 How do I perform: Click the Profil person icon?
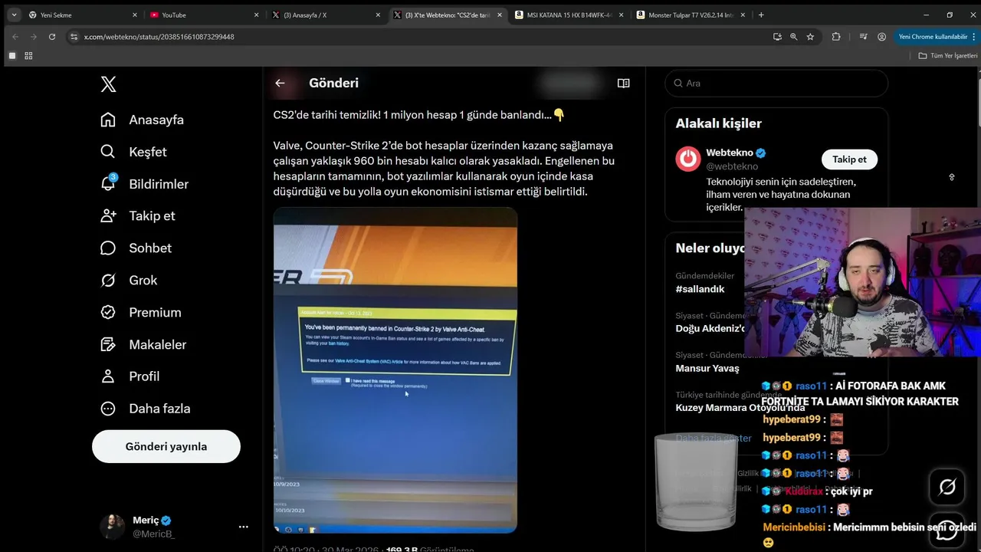(x=108, y=376)
